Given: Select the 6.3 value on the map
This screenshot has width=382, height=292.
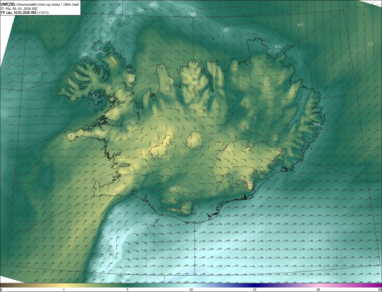Looking at the screenshot, I should click(x=278, y=46).
